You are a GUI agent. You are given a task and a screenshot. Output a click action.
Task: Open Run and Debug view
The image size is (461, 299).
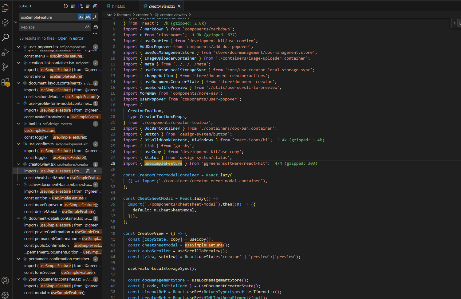(5, 52)
